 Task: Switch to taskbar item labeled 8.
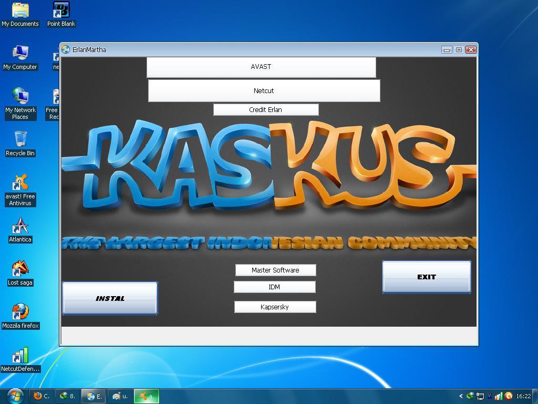[x=68, y=396]
